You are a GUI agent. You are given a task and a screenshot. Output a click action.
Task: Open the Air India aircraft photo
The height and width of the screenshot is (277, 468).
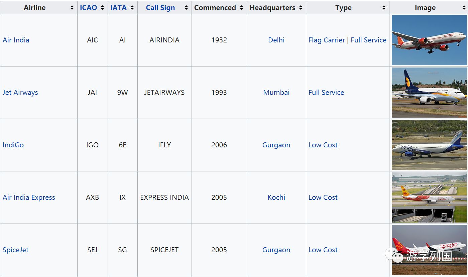tap(429, 40)
